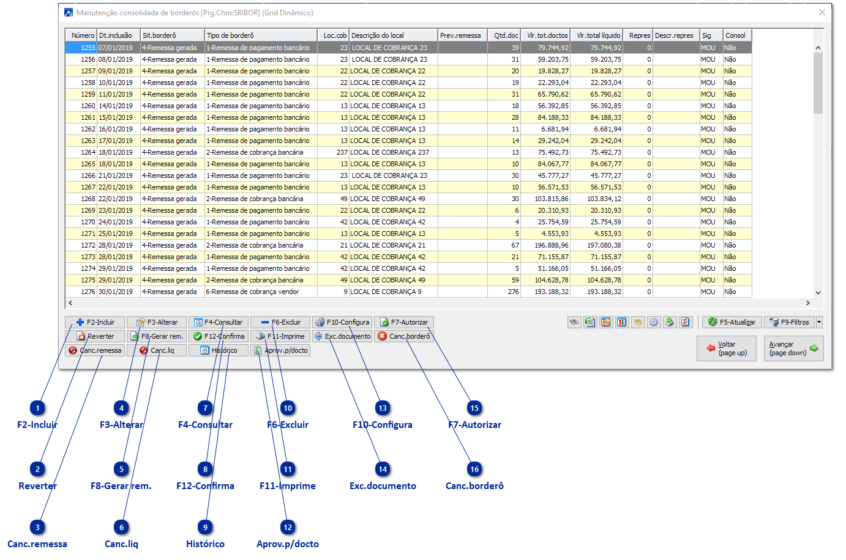Image resolution: width=846 pixels, height=560 pixels.
Task: Click the Tipo de borderô column header
Action: (261, 35)
